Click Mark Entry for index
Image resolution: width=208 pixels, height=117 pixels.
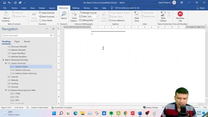click(x=136, y=17)
